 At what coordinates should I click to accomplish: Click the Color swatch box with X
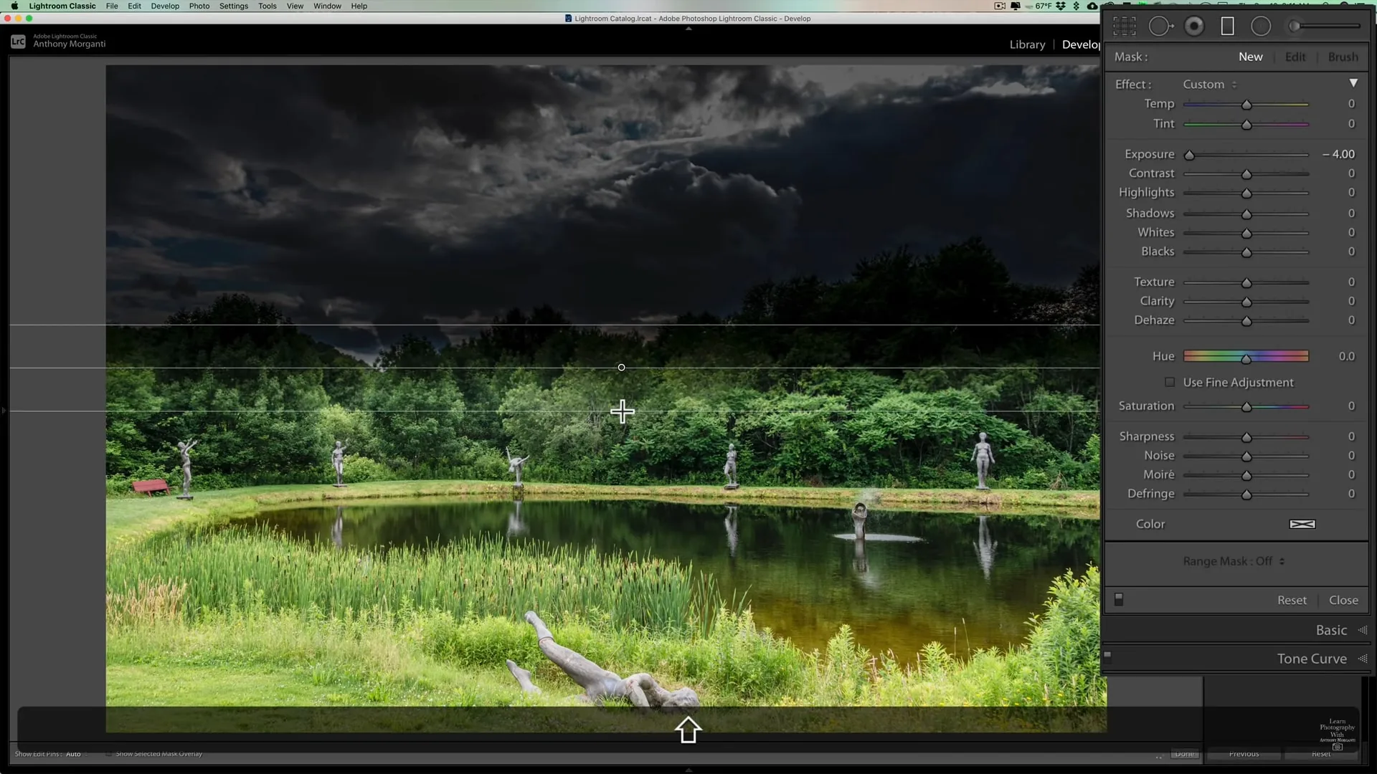[1302, 524]
